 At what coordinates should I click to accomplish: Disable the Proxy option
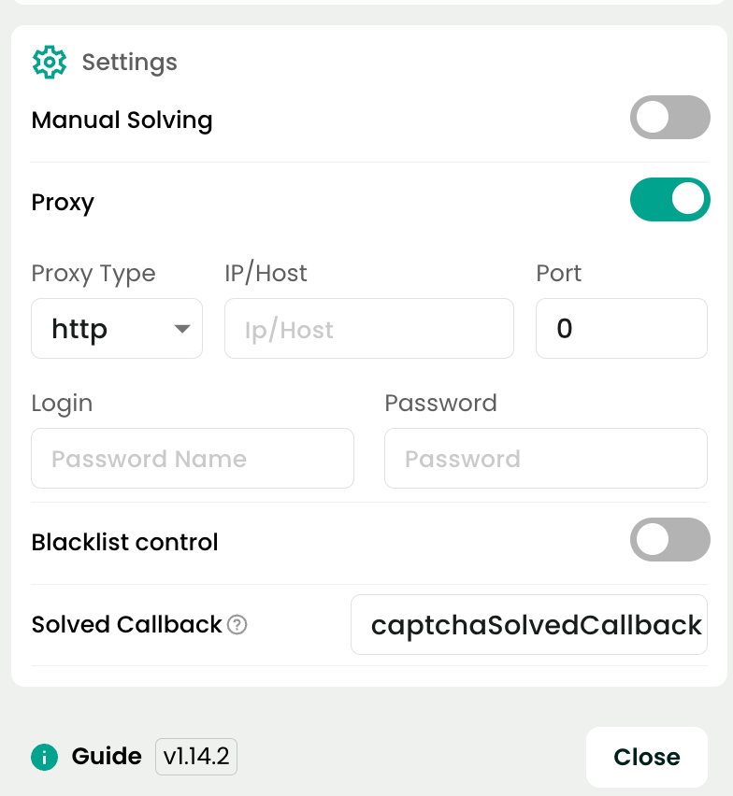670,200
